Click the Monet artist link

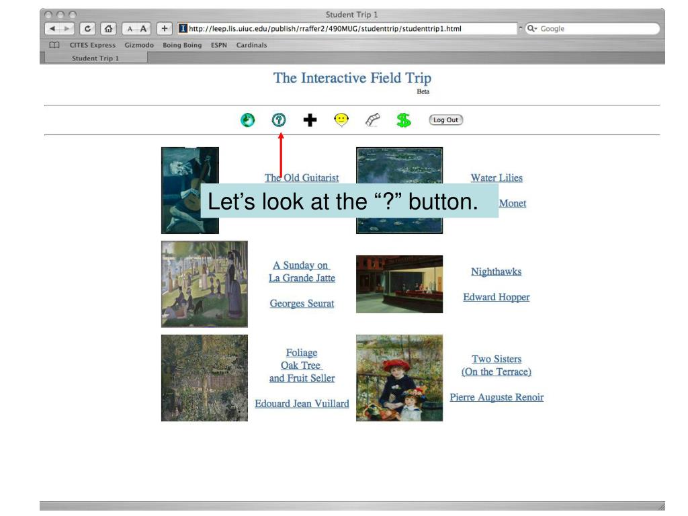click(513, 203)
